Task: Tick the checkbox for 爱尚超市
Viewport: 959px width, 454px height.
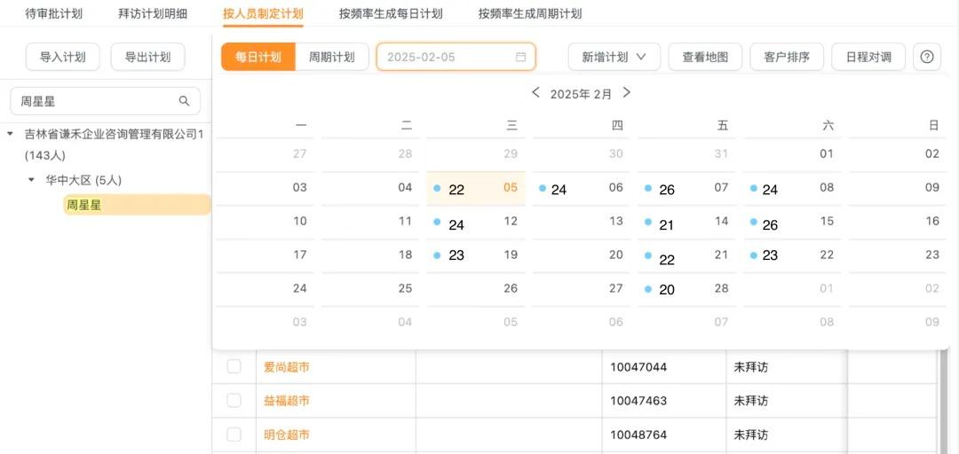Action: tap(234, 366)
